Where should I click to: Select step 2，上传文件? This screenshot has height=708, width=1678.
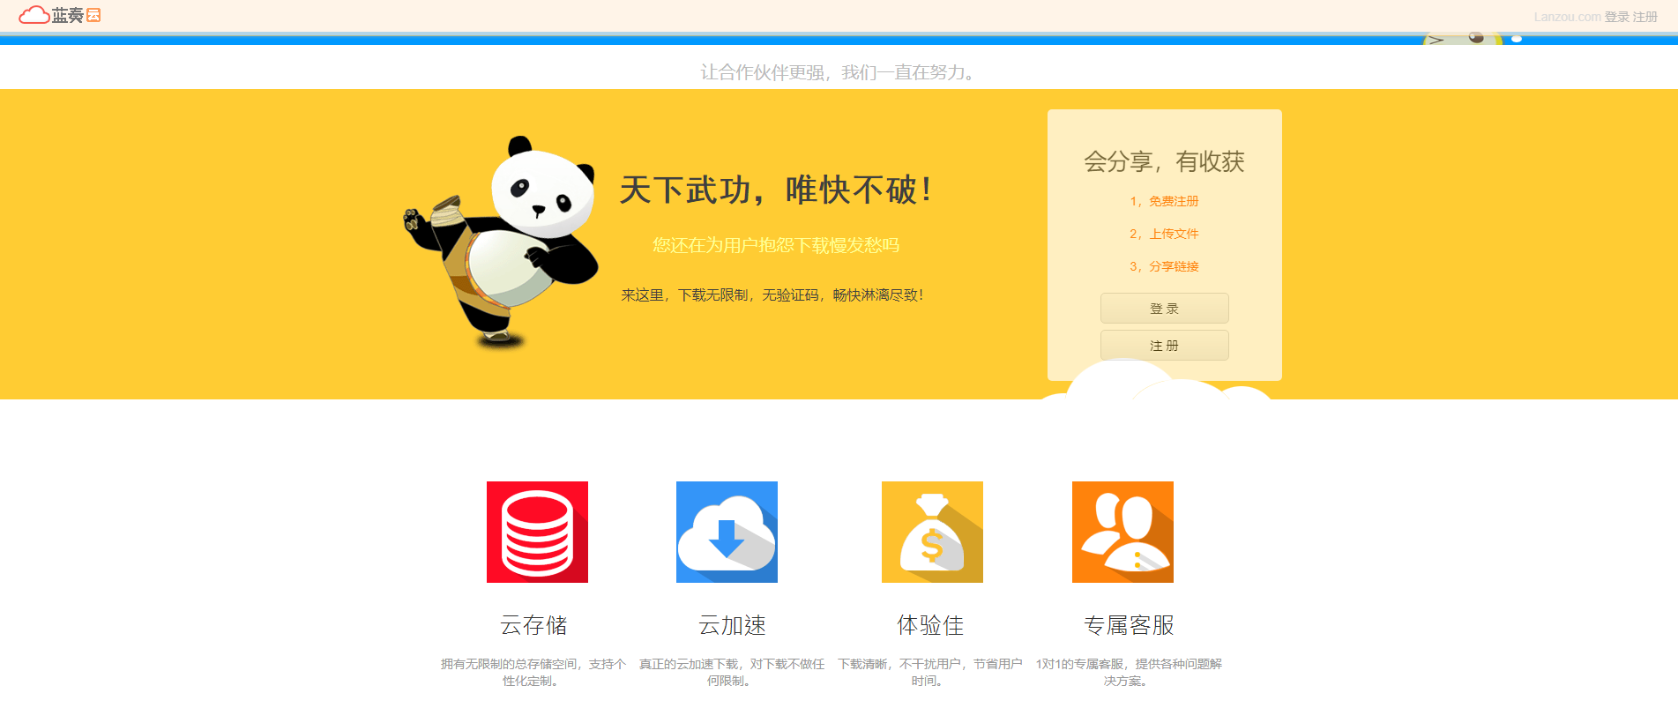[x=1164, y=234]
